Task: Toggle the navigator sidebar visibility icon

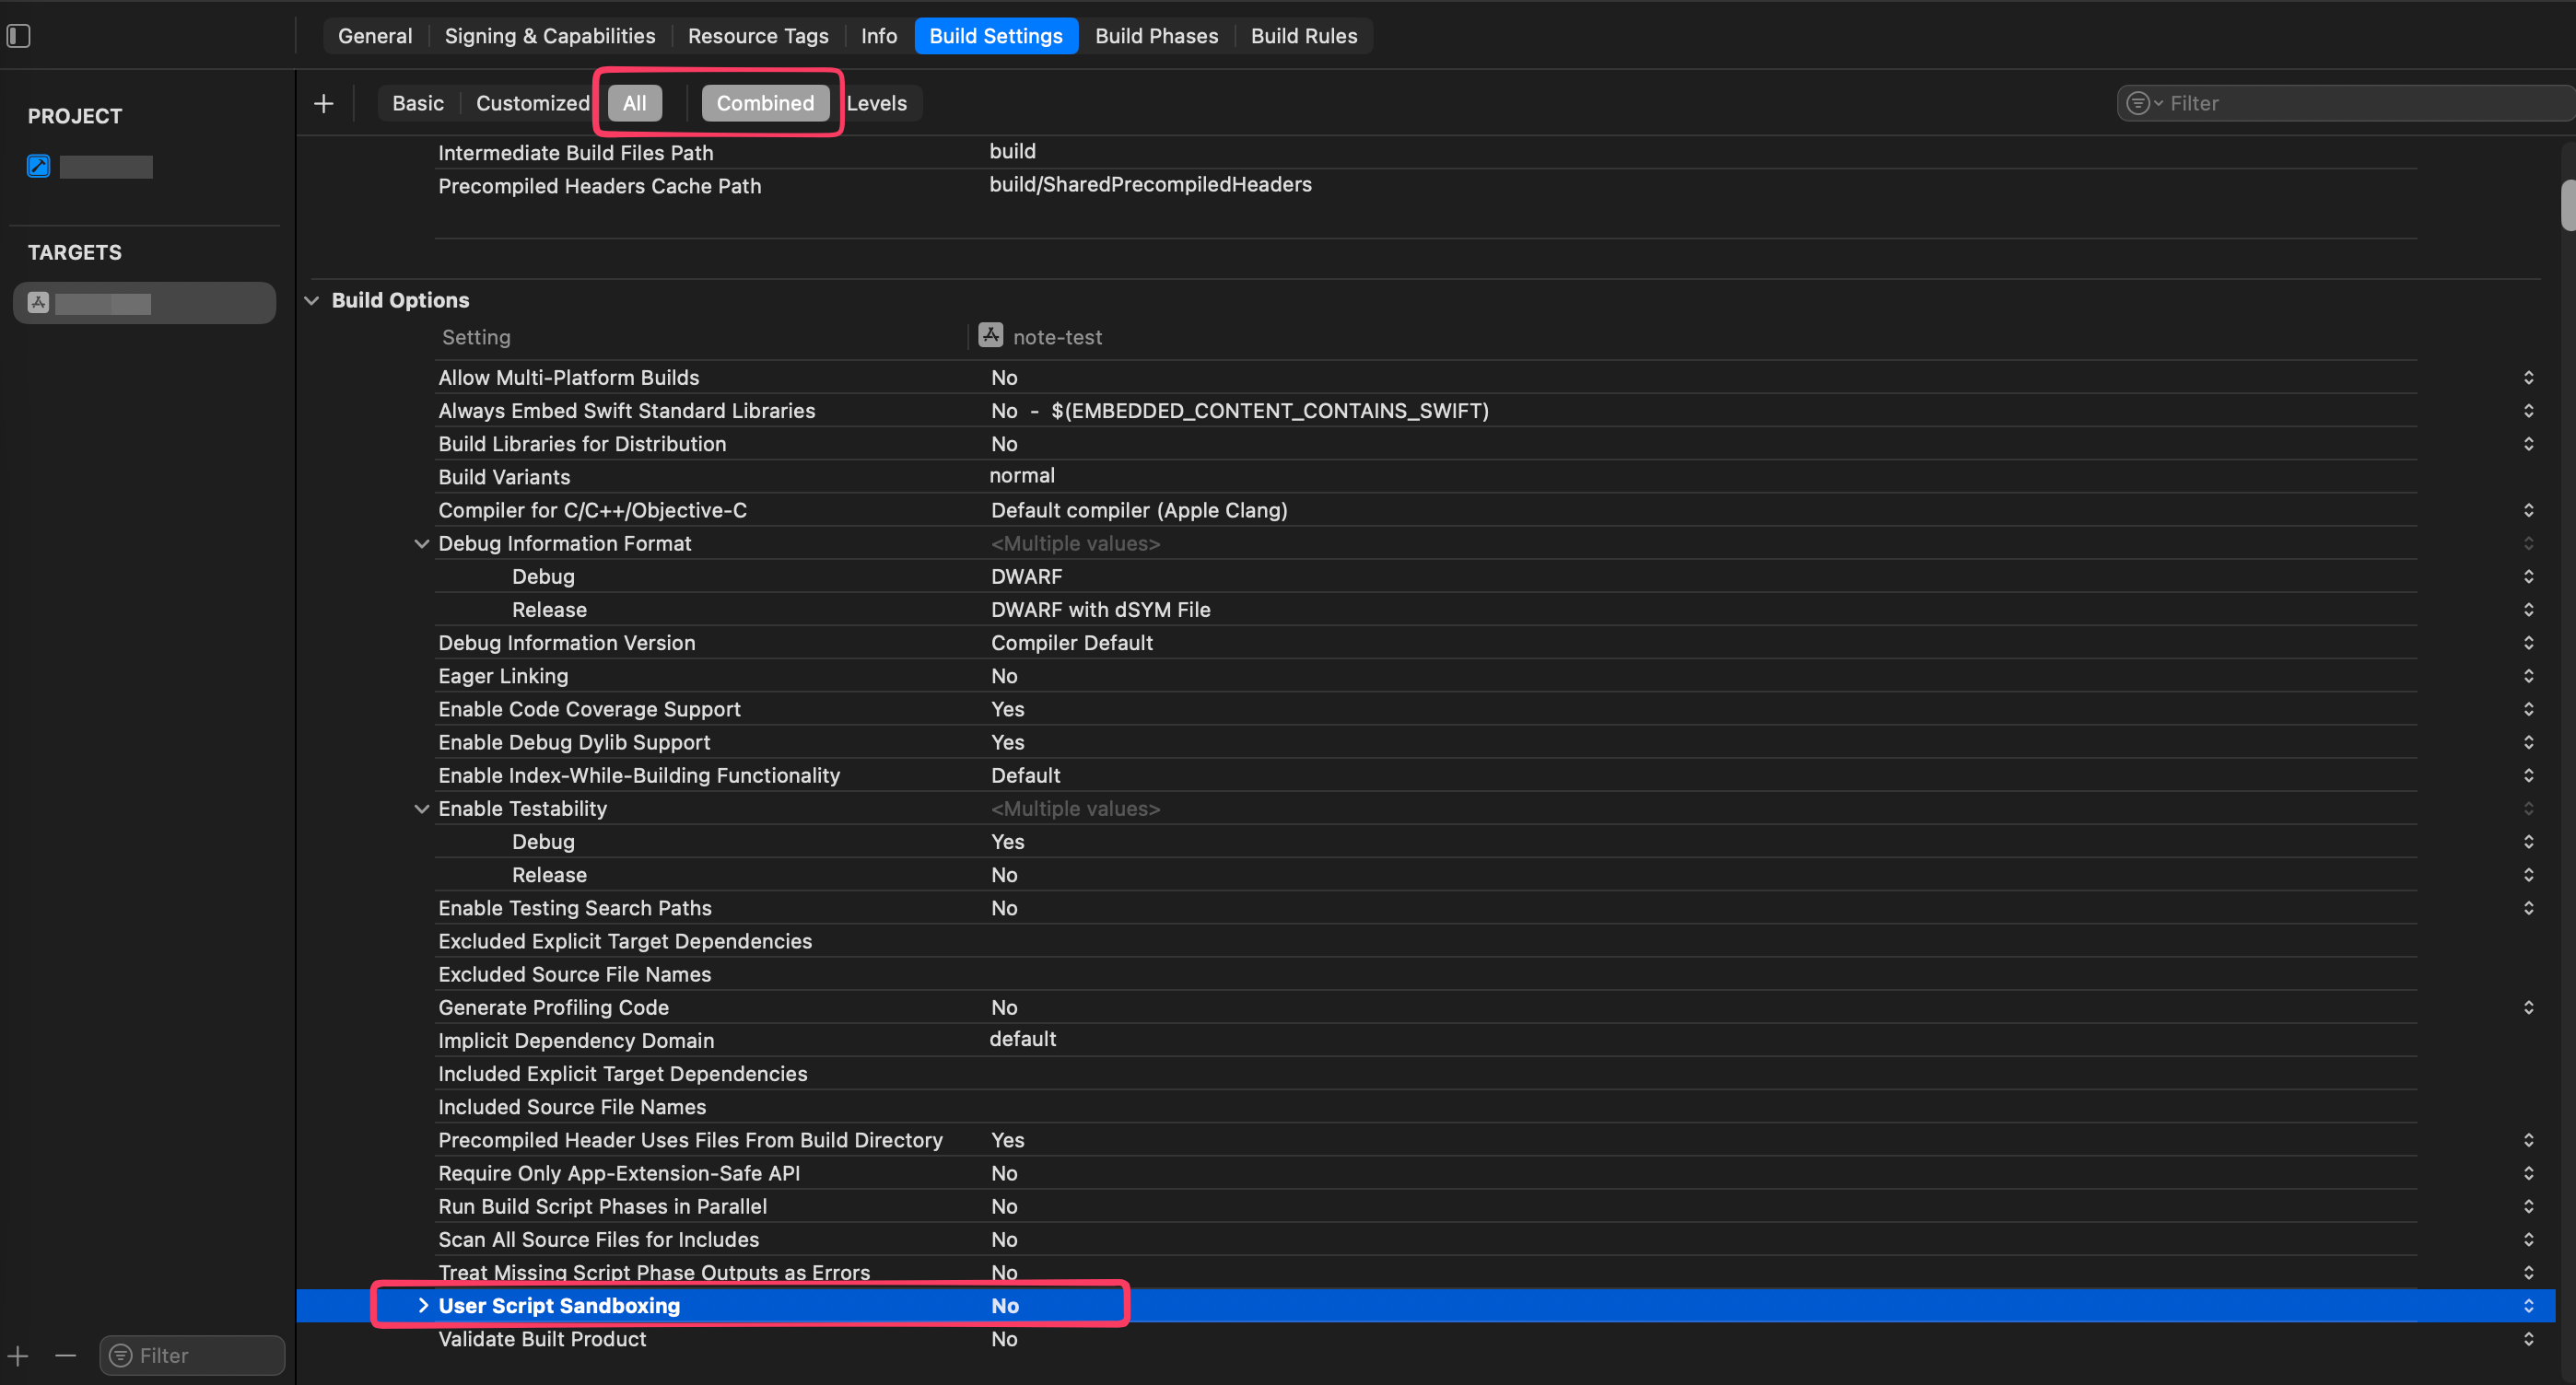Action: 18,35
